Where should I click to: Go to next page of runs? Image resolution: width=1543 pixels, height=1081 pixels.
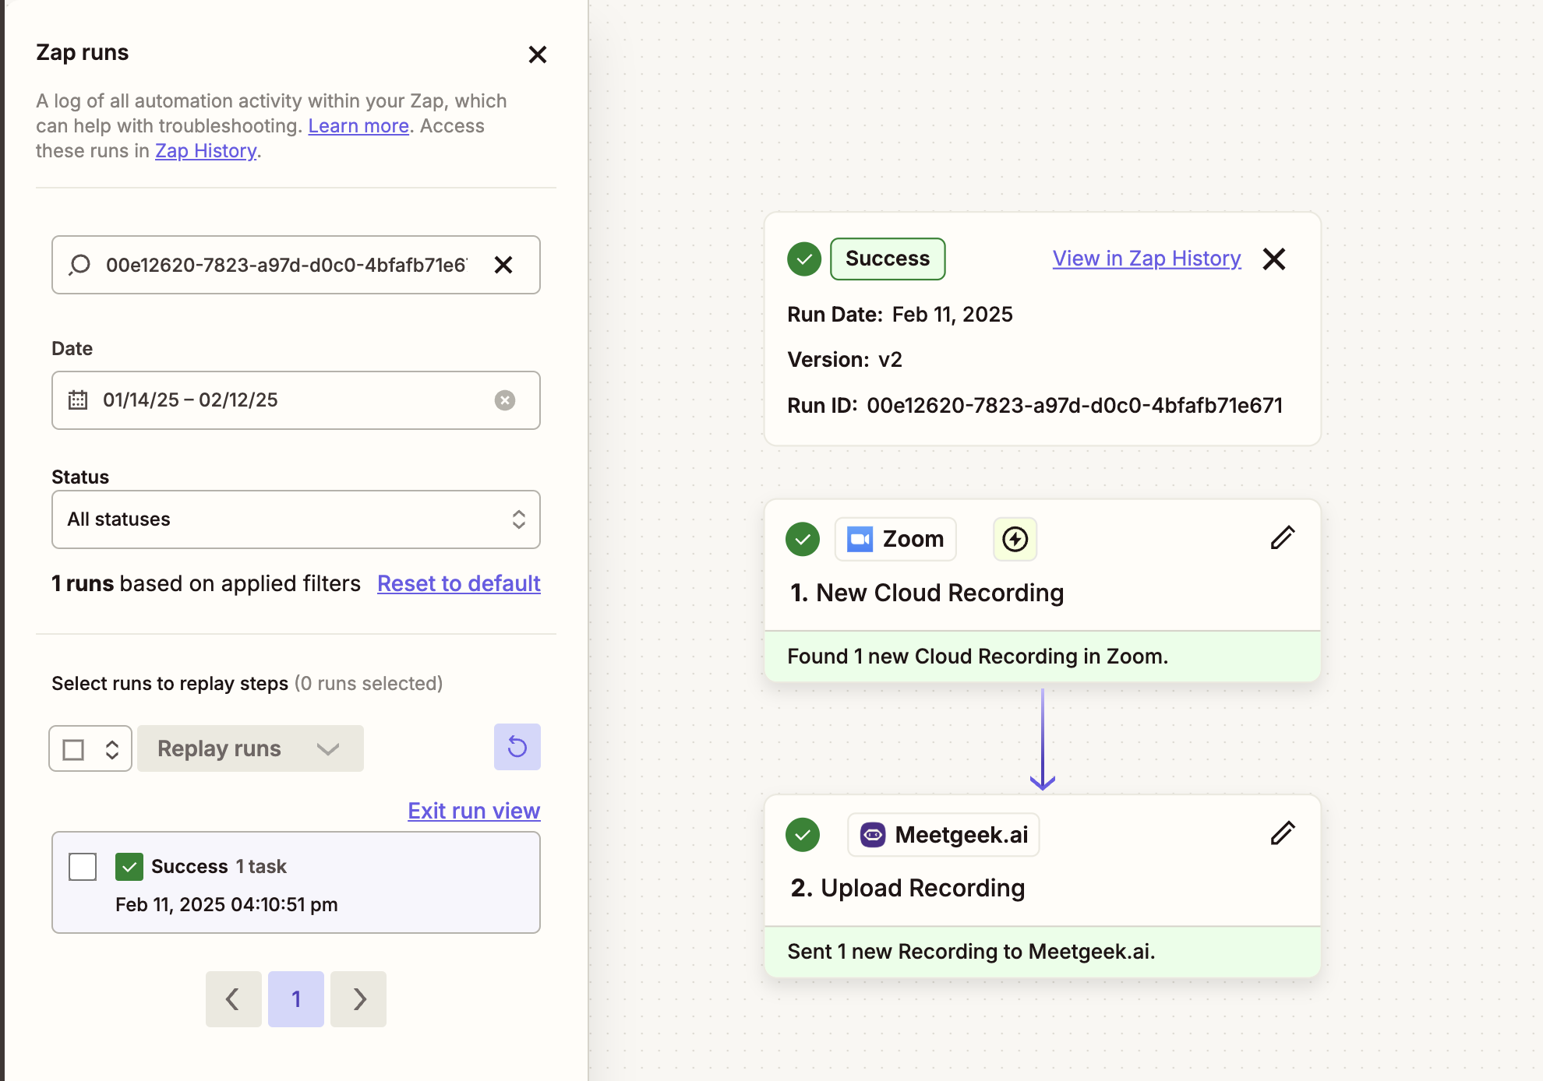tap(358, 999)
